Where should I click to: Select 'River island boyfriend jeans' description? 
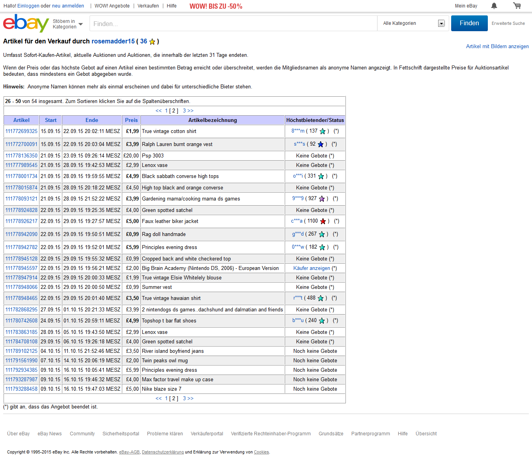(x=173, y=351)
